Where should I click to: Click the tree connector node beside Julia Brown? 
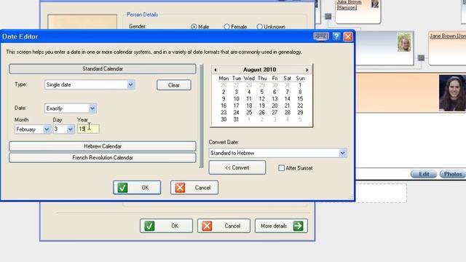pyautogui.click(x=328, y=16)
